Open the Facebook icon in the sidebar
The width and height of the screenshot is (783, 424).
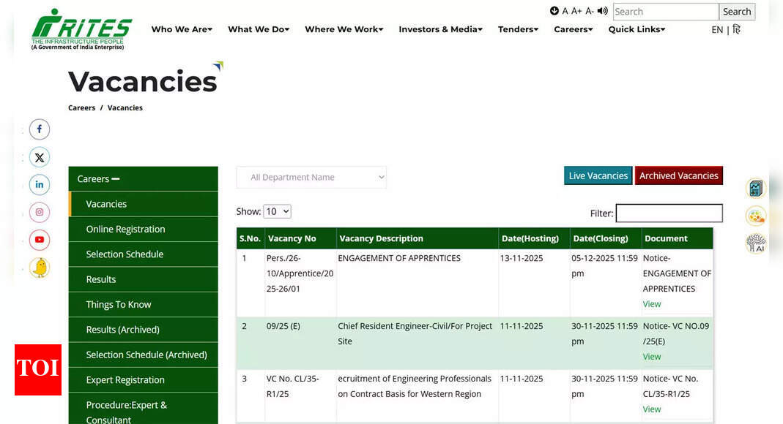pyautogui.click(x=40, y=129)
